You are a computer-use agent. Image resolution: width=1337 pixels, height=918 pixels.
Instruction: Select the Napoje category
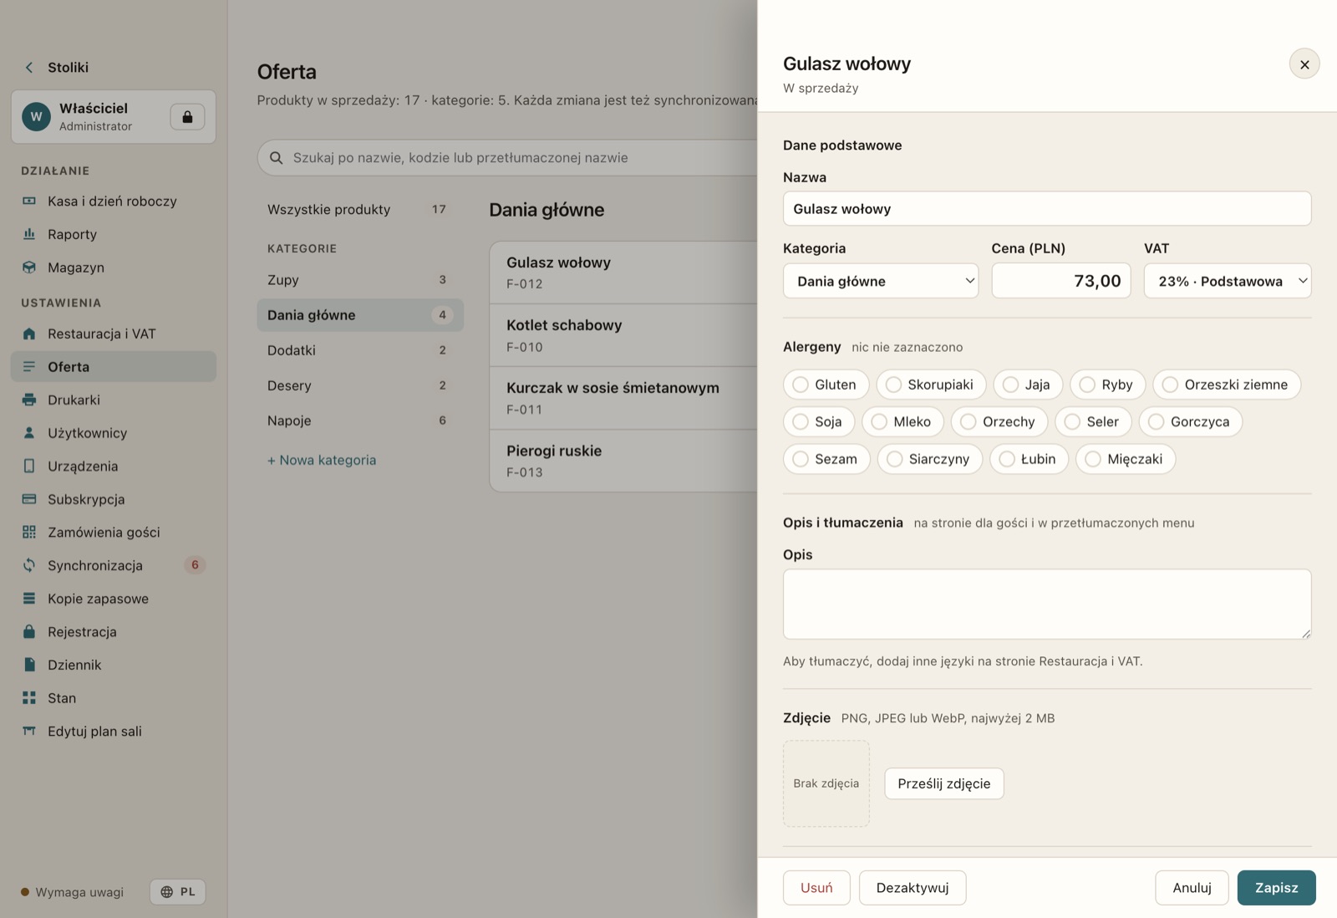pyautogui.click(x=360, y=421)
